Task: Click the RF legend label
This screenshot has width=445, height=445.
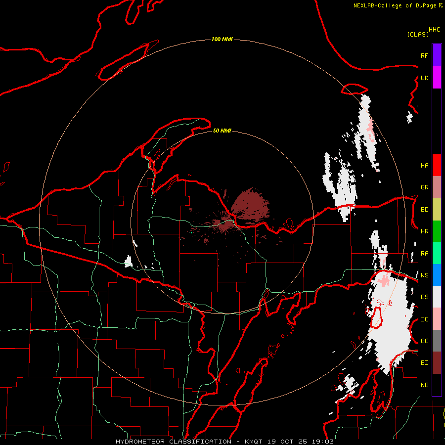Action: [x=424, y=55]
